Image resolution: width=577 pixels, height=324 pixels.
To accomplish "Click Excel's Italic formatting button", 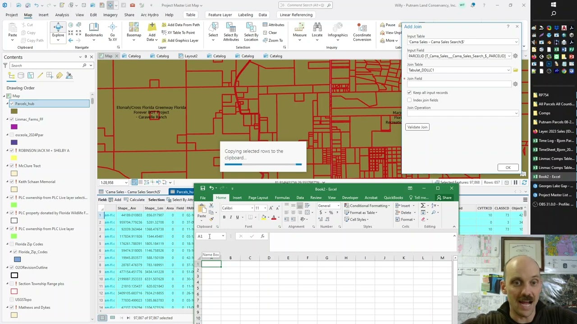I will click(x=231, y=217).
